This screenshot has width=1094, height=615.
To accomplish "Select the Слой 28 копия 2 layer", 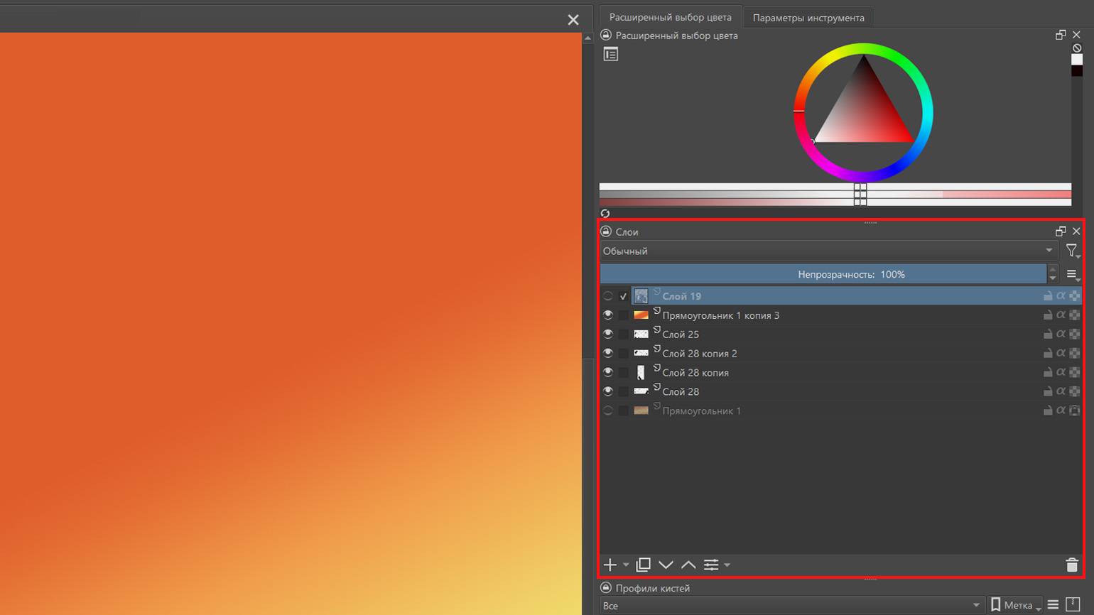I will 700,353.
